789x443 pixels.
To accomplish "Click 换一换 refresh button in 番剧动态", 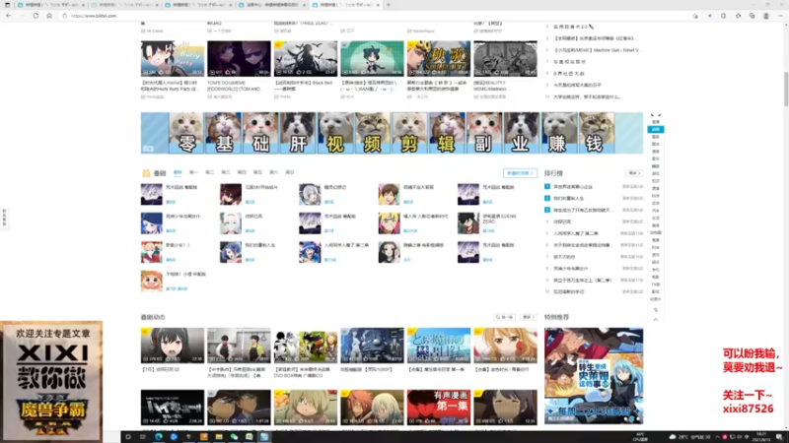I will point(504,317).
